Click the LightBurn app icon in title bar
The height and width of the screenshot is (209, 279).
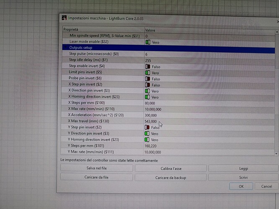[64, 18]
